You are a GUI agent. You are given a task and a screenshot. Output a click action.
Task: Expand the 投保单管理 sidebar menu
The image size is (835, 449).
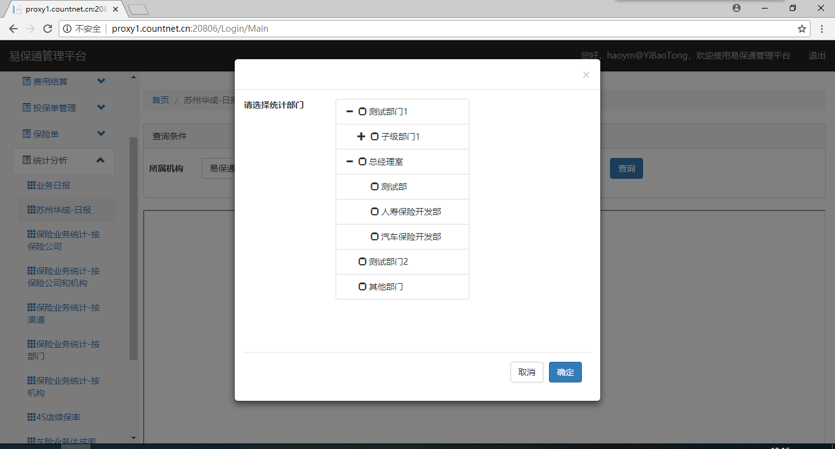(x=101, y=107)
